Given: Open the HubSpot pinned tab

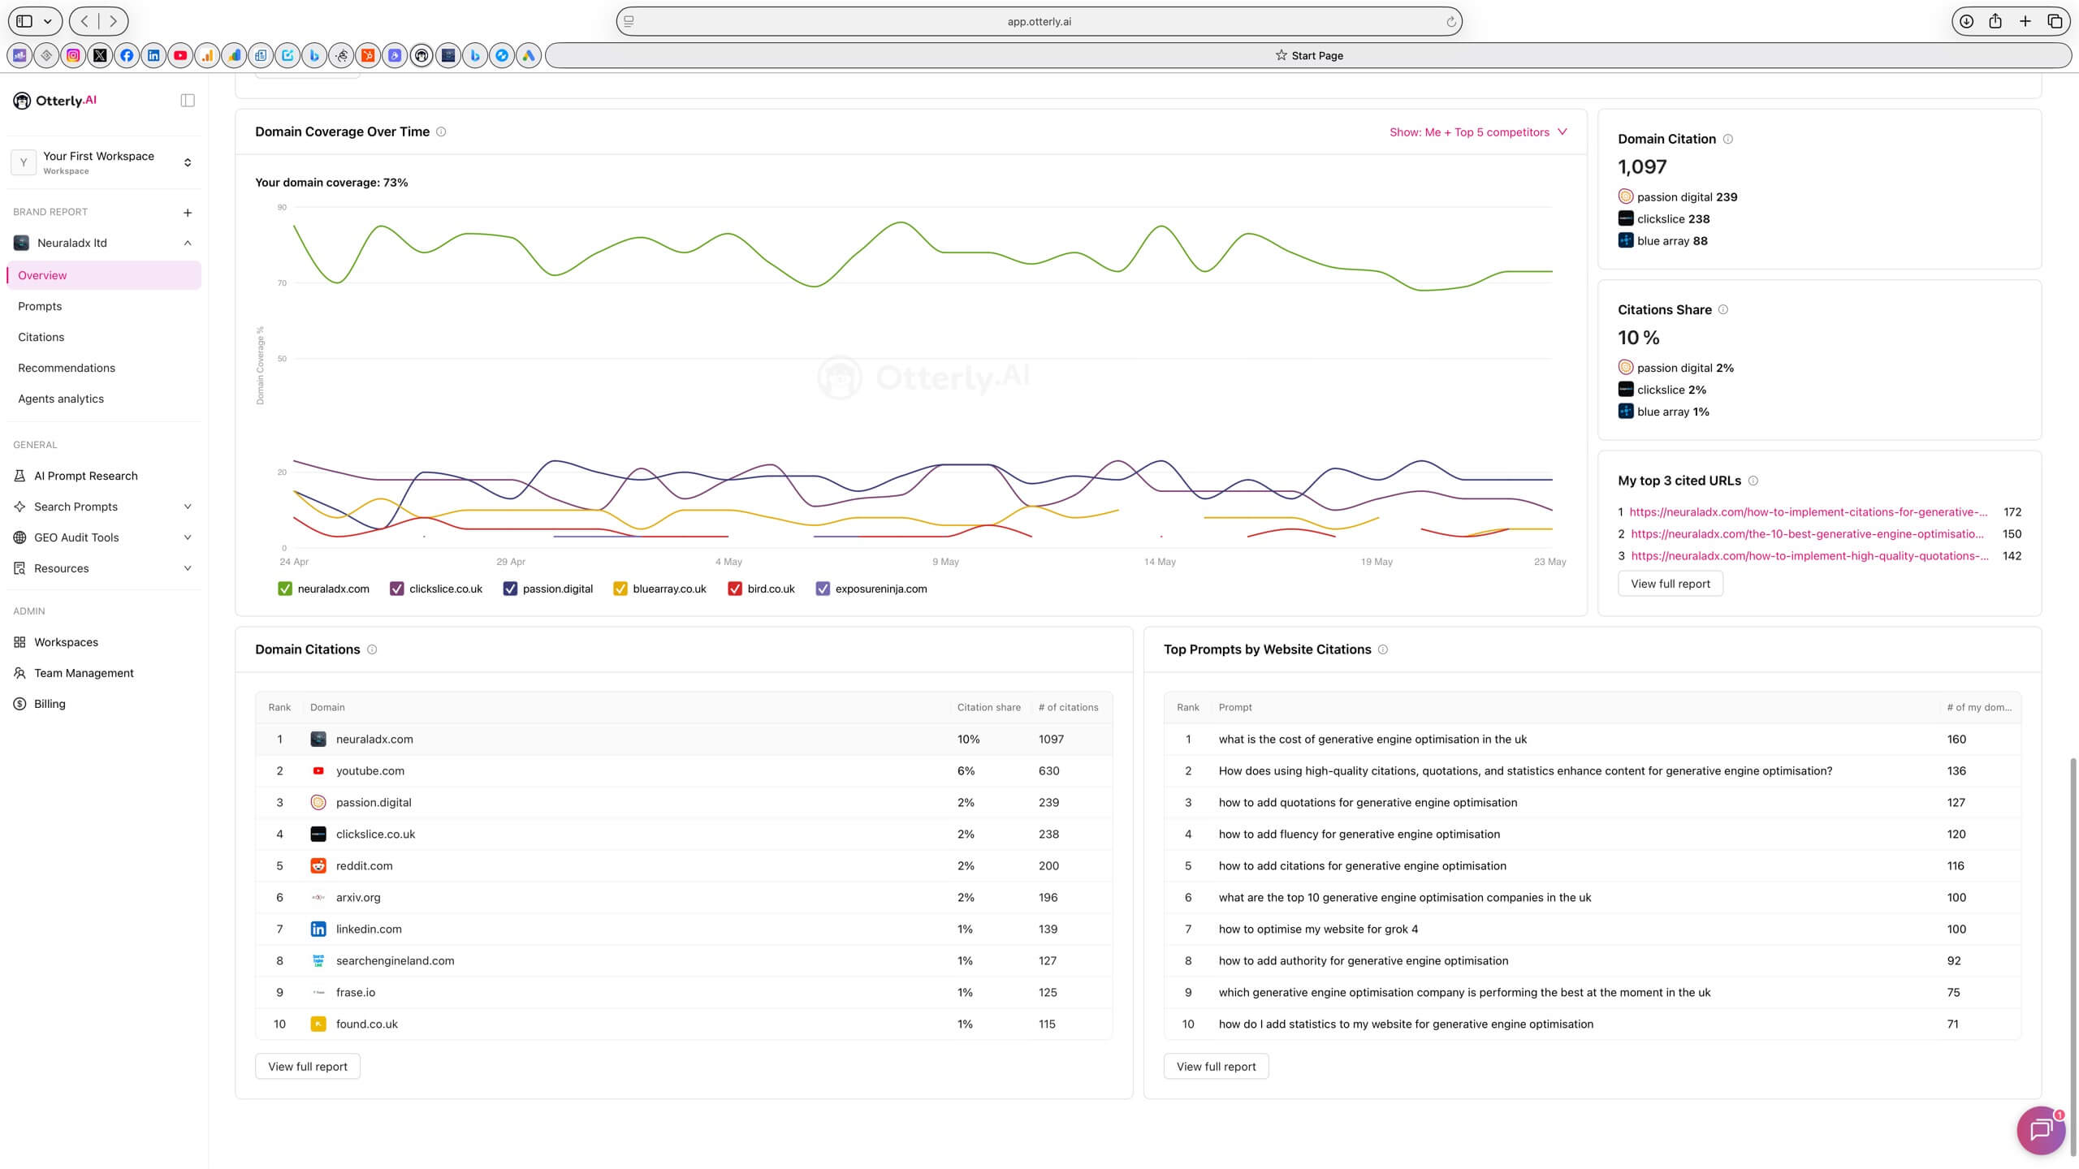Looking at the screenshot, I should (x=368, y=55).
